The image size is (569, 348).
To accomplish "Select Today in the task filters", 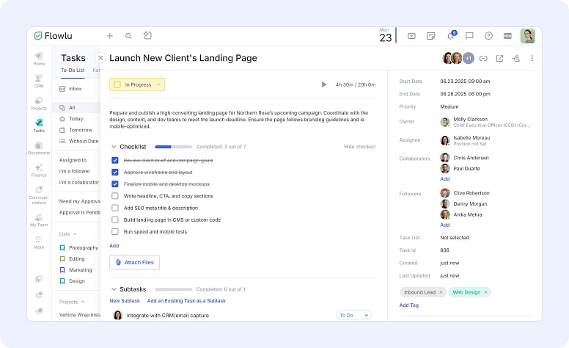I will (76, 118).
